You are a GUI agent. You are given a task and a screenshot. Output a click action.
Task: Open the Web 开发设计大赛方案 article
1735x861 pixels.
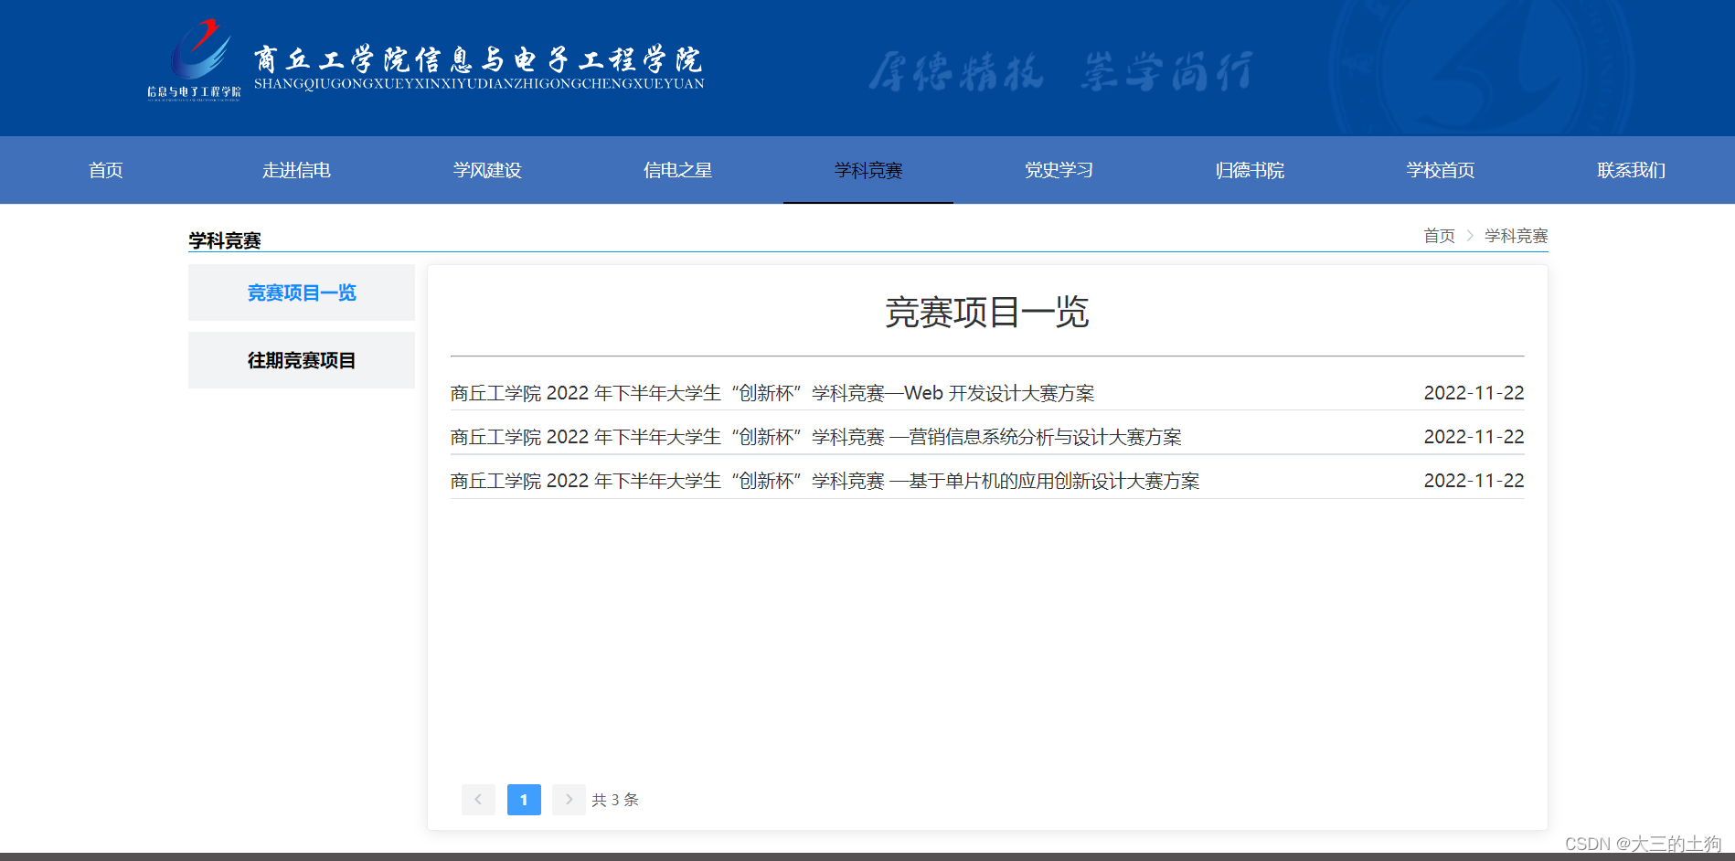point(771,392)
